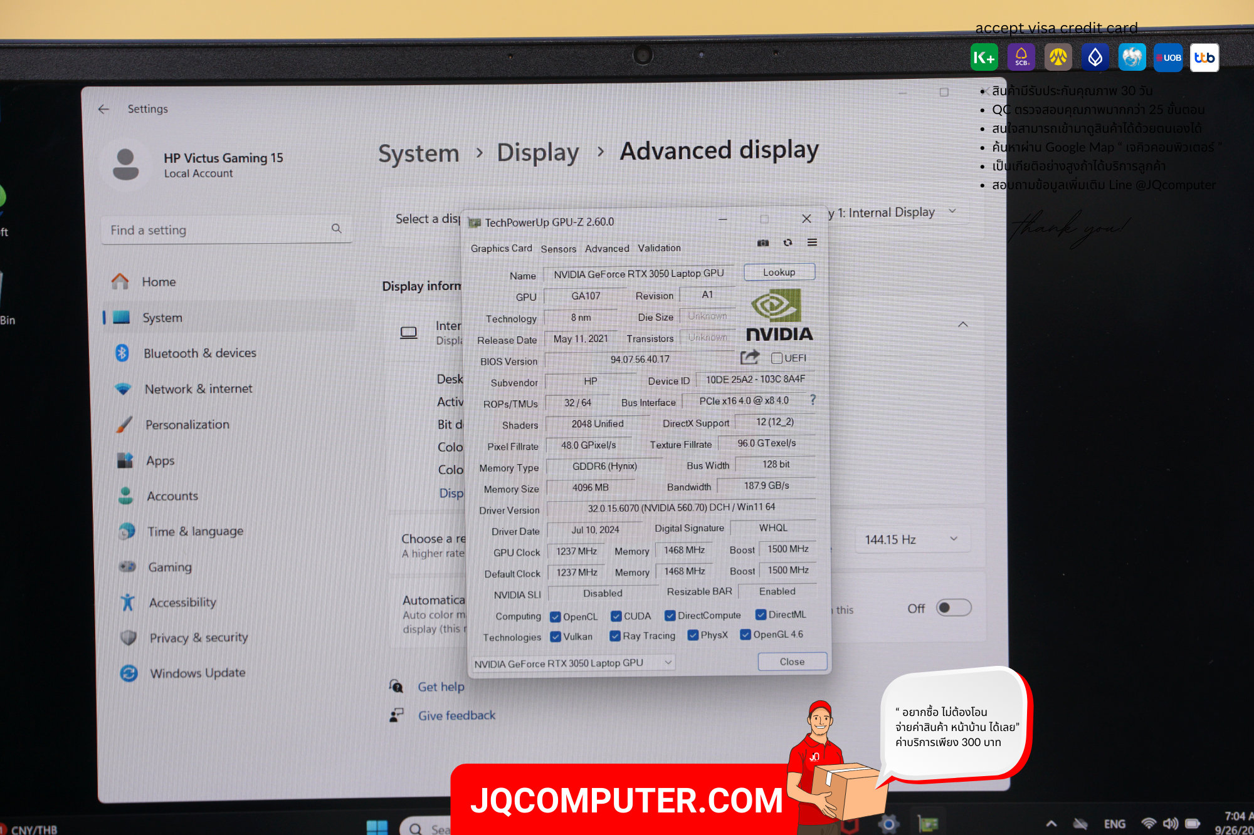Click the Apps icon in sidebar

pos(125,460)
